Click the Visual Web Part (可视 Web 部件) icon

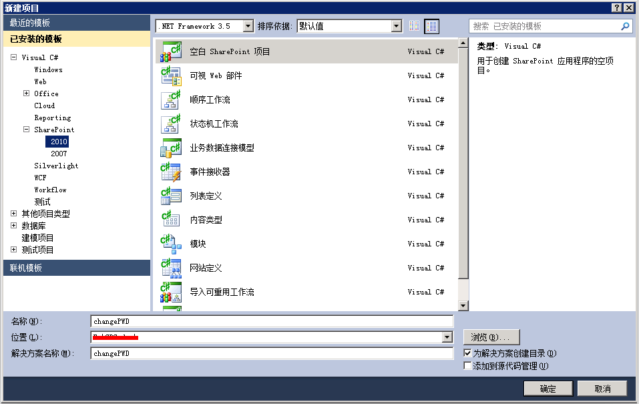point(171,76)
